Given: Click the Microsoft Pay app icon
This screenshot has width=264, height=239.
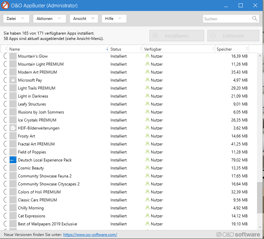Looking at the screenshot, I should pyautogui.click(x=13, y=80).
